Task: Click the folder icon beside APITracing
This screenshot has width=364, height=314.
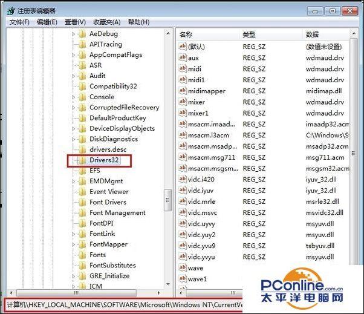Action: pos(82,44)
